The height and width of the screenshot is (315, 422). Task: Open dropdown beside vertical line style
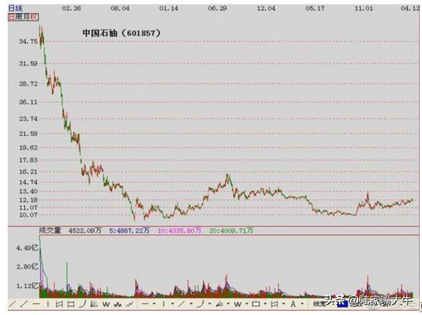click(x=173, y=304)
